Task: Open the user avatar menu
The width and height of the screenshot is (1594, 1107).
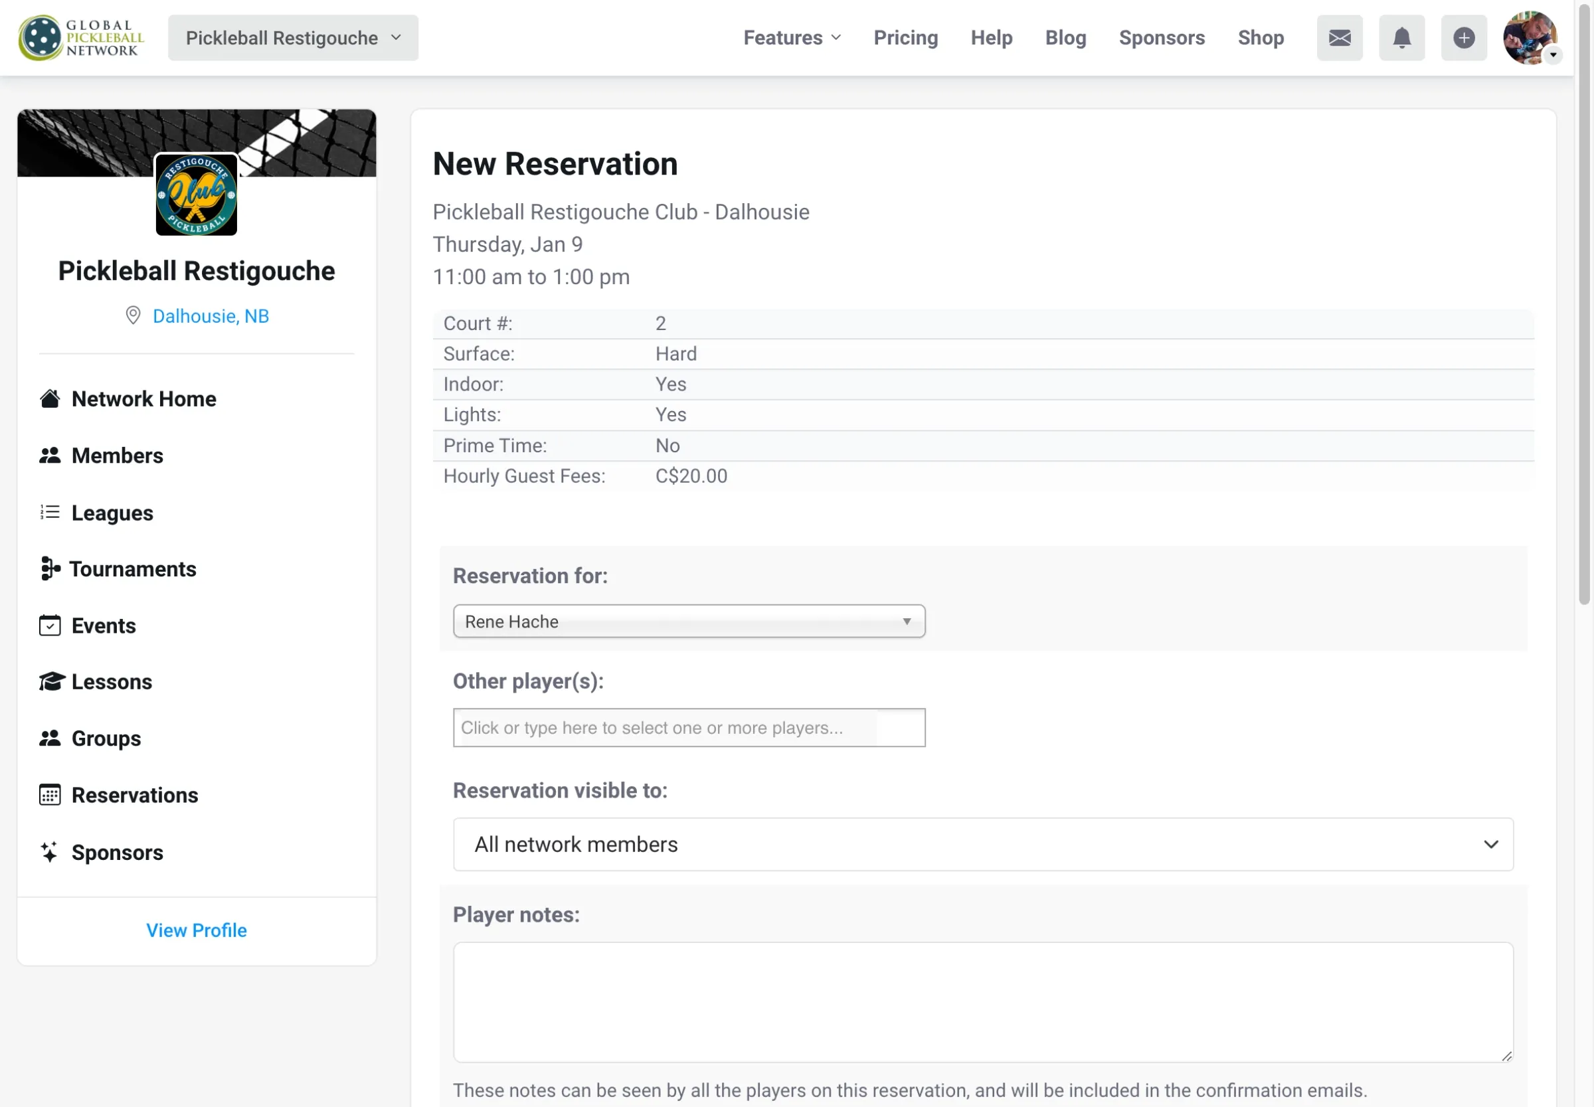Action: [x=1530, y=37]
